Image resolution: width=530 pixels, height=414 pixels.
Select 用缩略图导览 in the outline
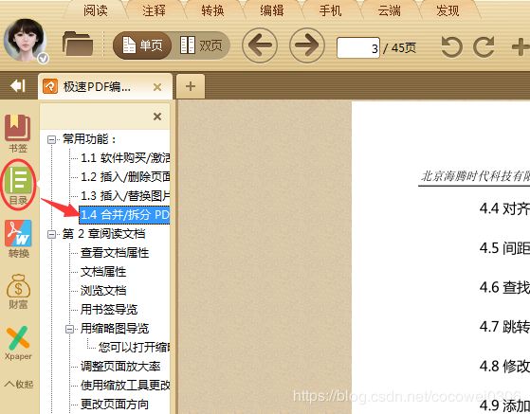115,328
